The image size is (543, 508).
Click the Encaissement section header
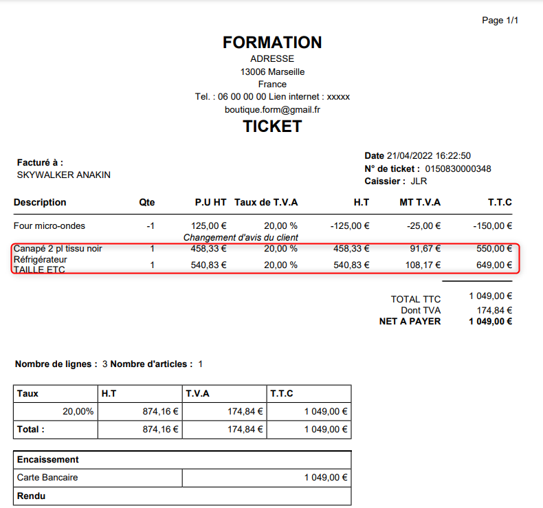(48, 459)
